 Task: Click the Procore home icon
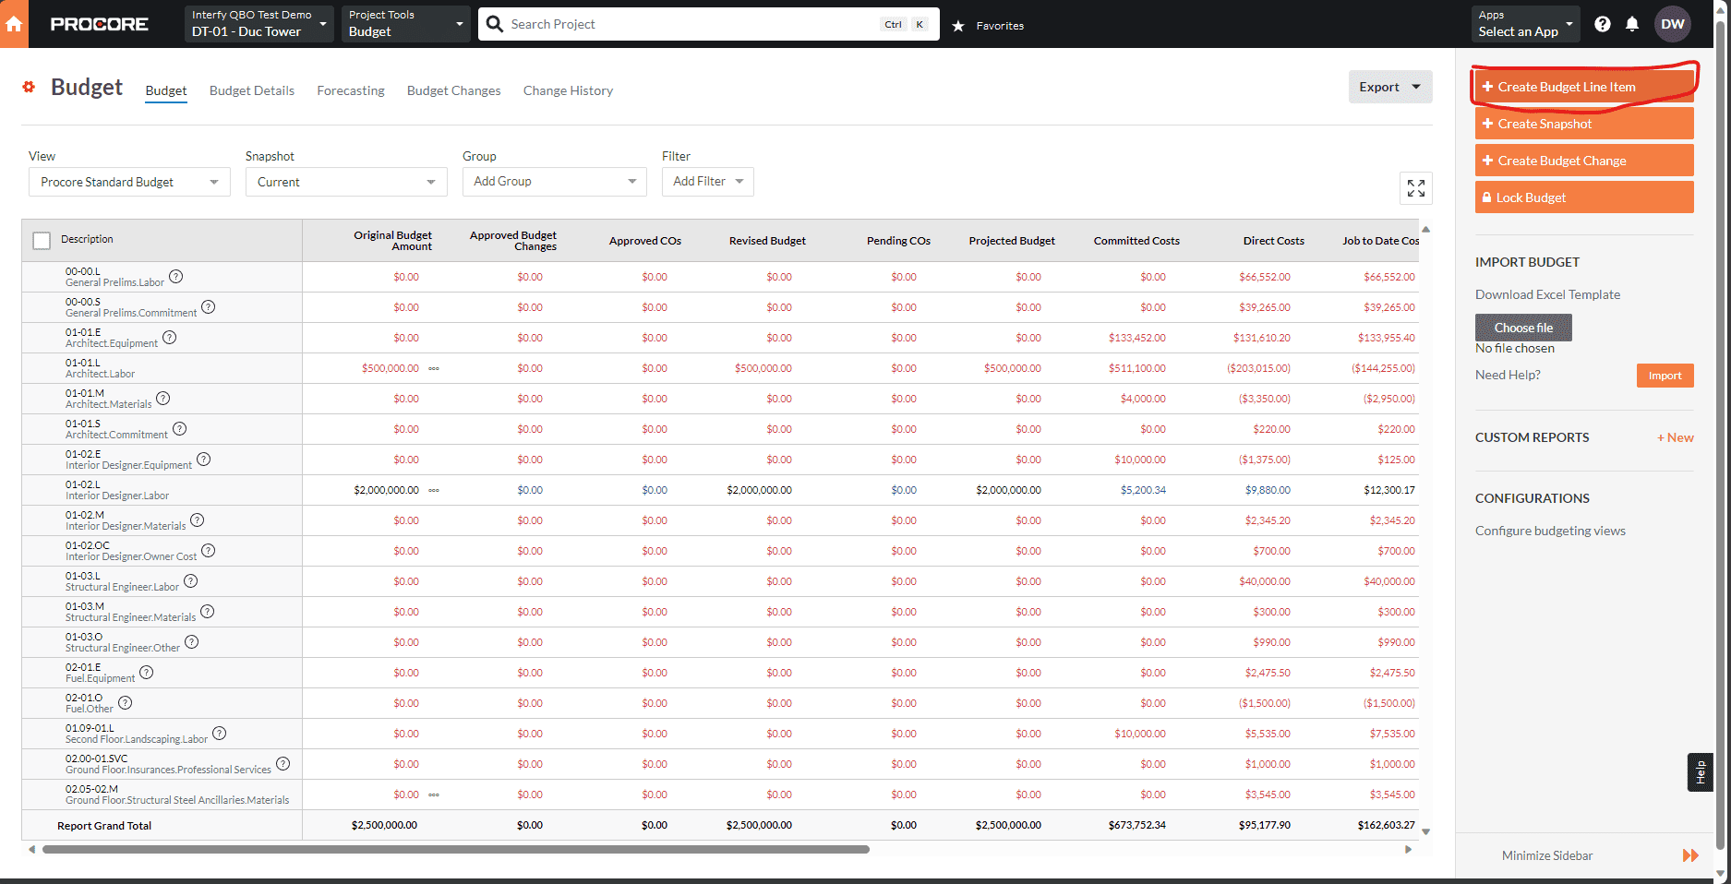(x=14, y=24)
